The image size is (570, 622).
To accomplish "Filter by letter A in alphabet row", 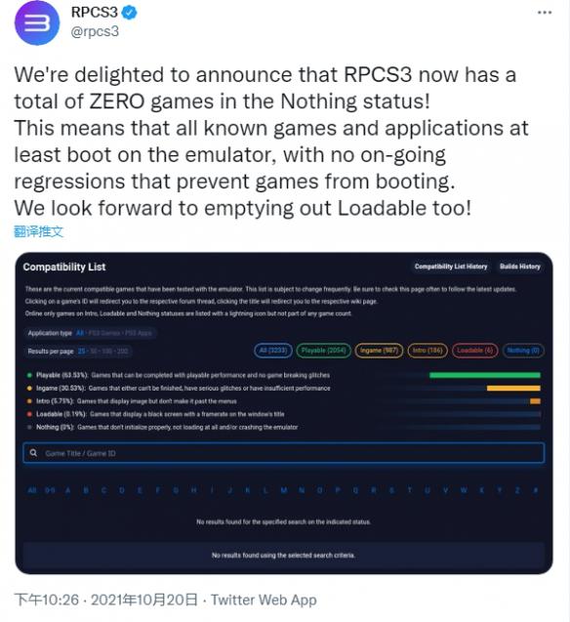I will point(67,490).
